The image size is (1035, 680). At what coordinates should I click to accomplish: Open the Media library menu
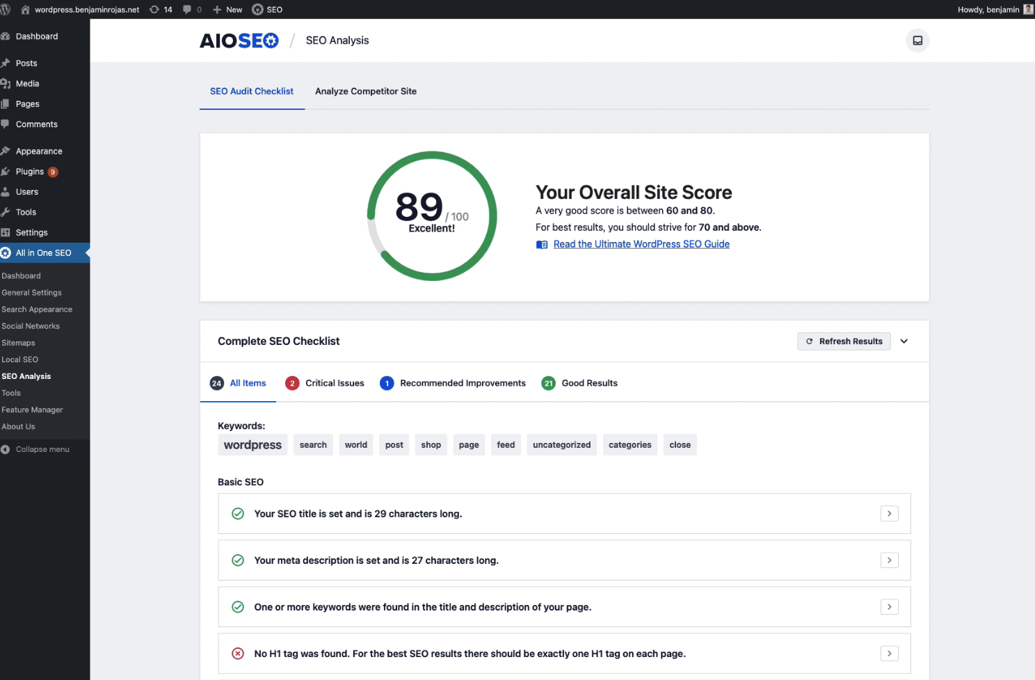(27, 83)
